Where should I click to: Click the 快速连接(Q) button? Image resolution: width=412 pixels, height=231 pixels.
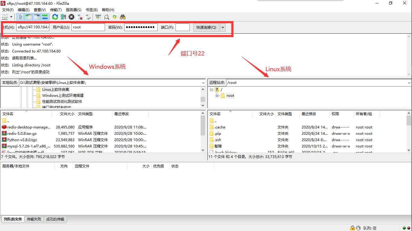point(206,27)
